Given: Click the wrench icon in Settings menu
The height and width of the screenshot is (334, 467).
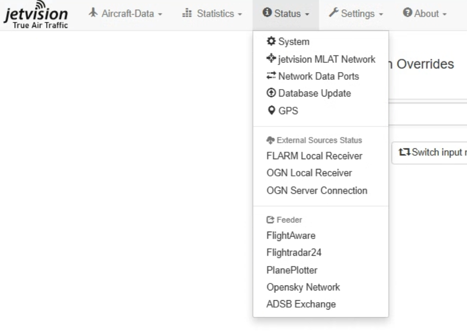Looking at the screenshot, I should 333,14.
